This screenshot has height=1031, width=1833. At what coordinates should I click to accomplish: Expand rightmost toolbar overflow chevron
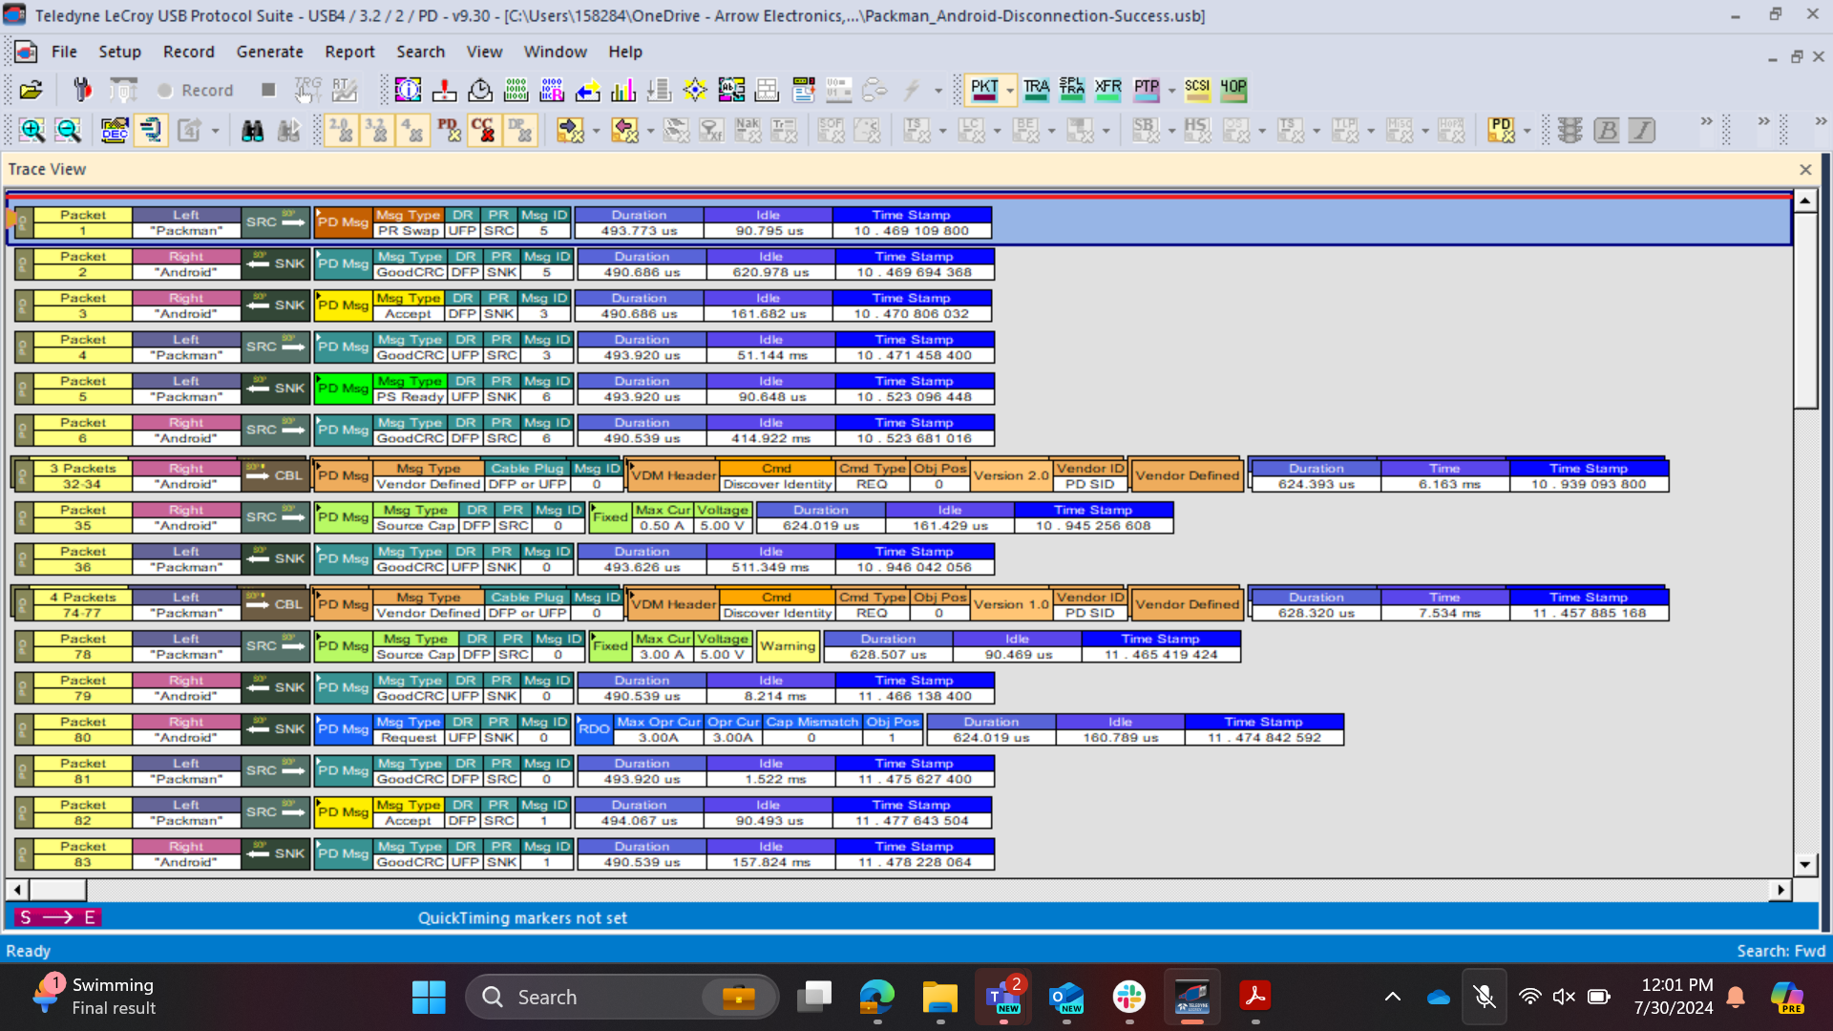1821,121
